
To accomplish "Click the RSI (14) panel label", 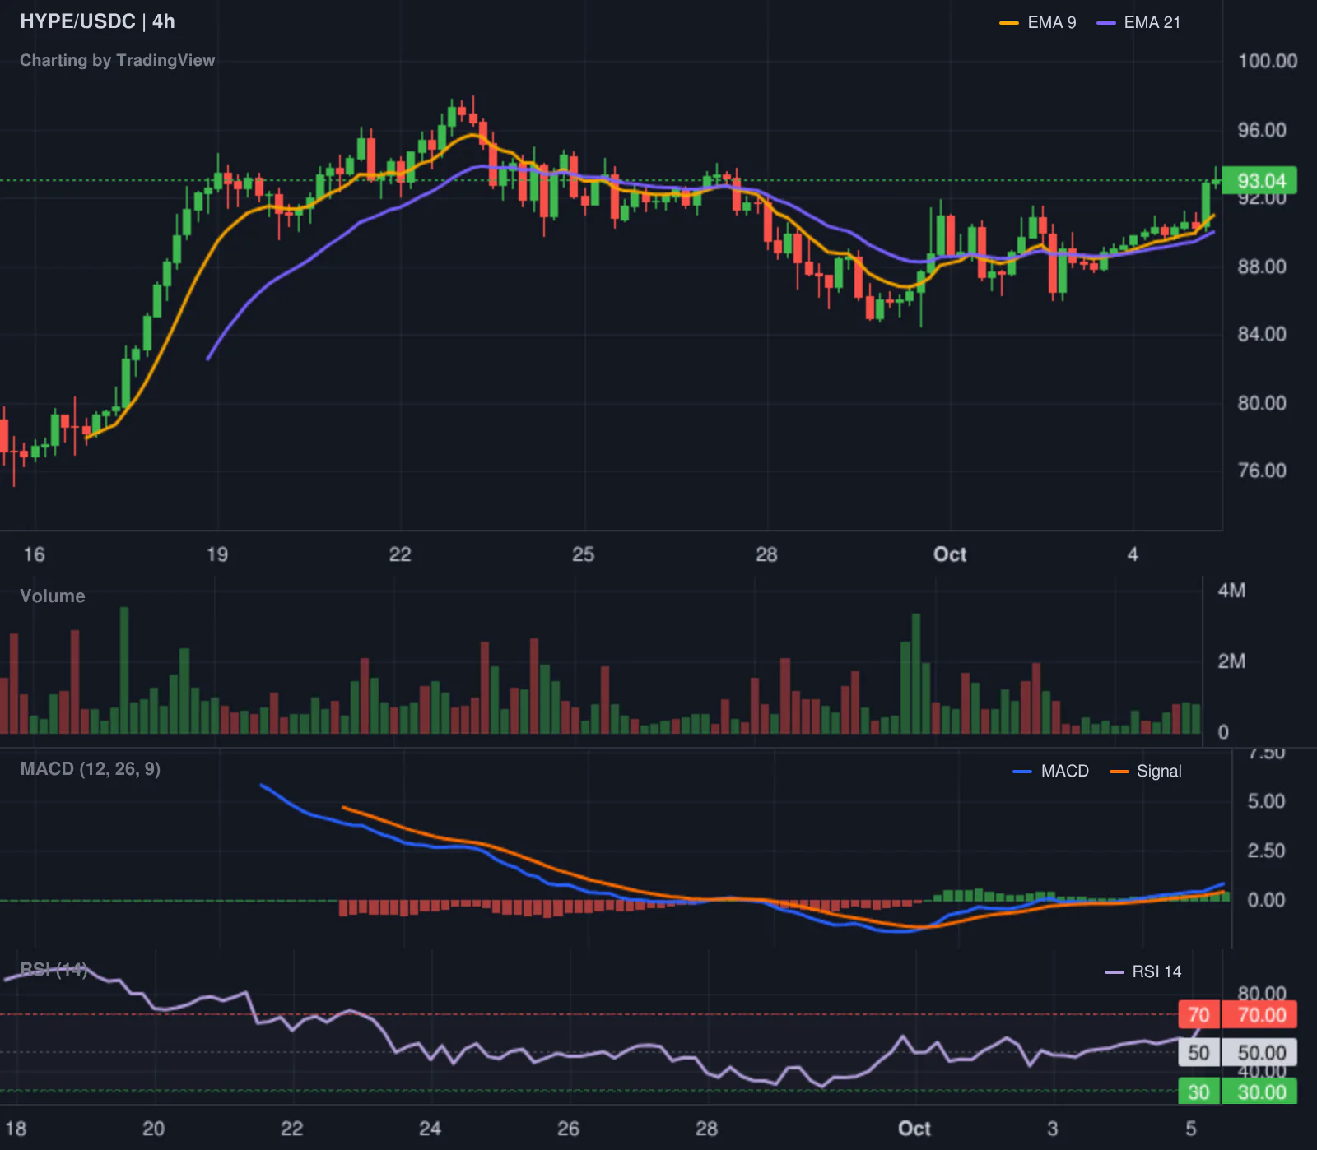I will click(54, 969).
